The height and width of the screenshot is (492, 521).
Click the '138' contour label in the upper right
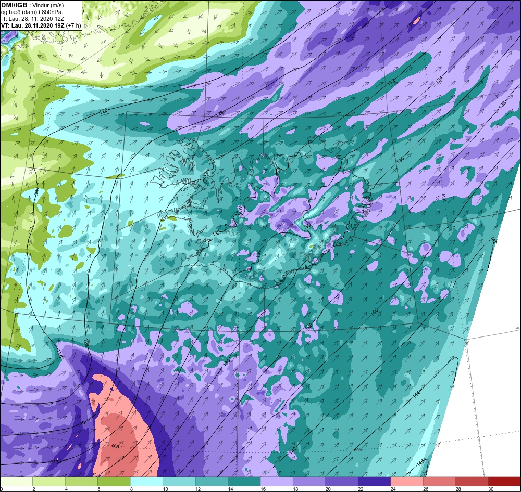coord(502,104)
